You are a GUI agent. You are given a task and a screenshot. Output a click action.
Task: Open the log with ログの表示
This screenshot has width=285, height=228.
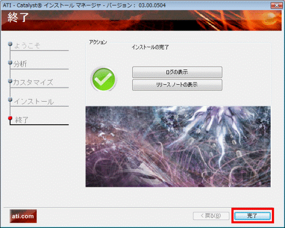pyautogui.click(x=177, y=72)
